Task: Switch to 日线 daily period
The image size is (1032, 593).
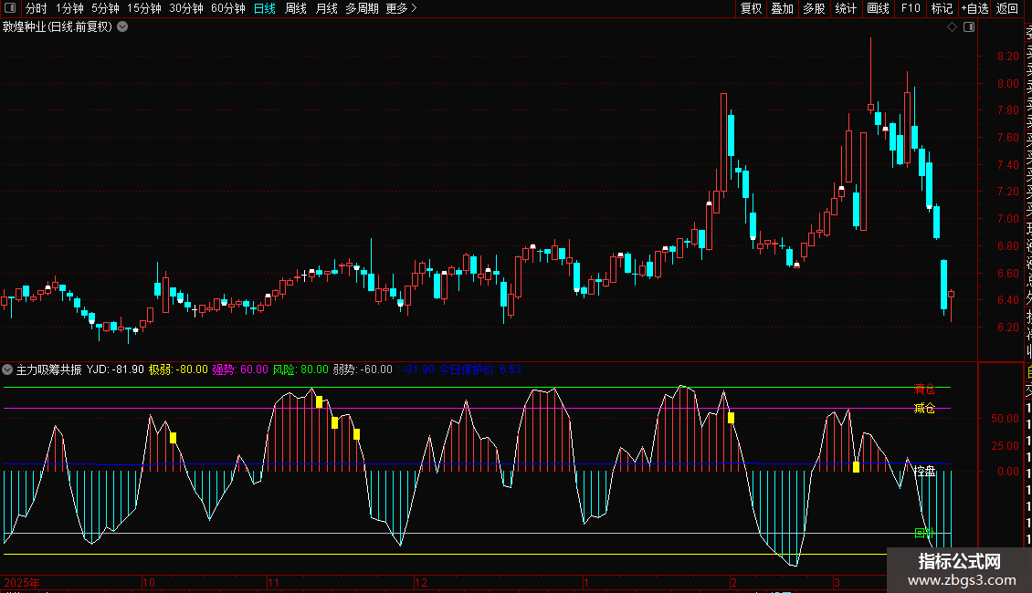Action: (x=264, y=8)
